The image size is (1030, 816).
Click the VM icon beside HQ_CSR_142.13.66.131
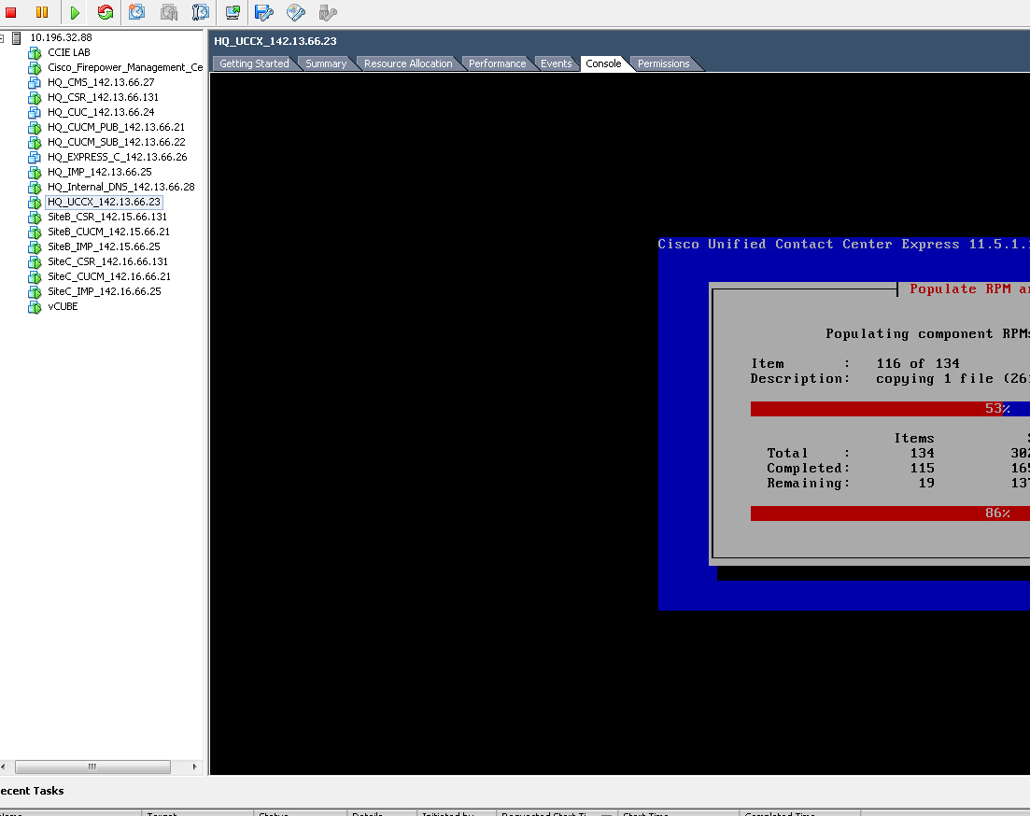[35, 97]
